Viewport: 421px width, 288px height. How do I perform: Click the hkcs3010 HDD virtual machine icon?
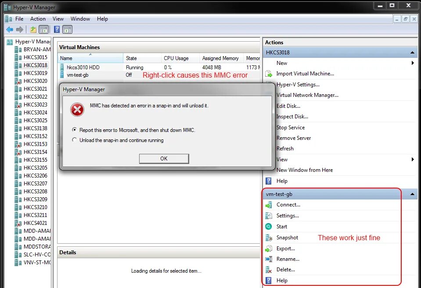point(62,67)
